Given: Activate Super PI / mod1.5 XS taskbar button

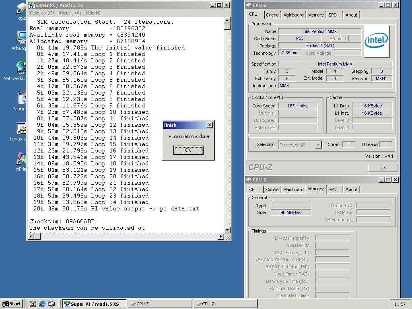Looking at the screenshot, I should (94, 304).
